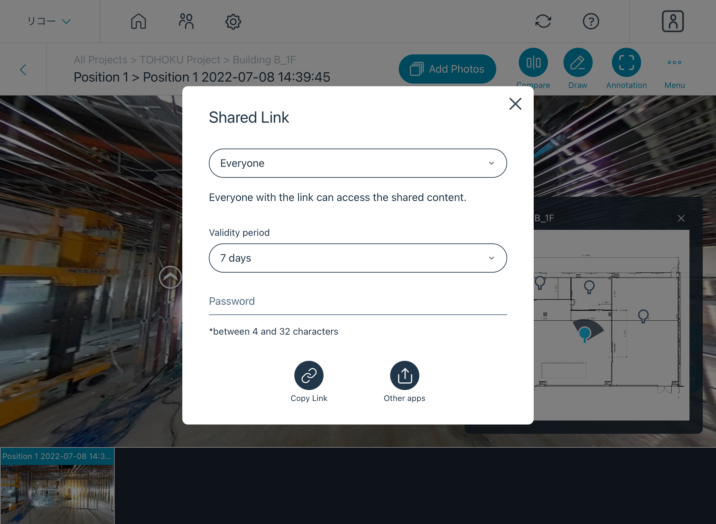This screenshot has width=716, height=524.
Task: Open the 7 days validity period dropdown
Action: tap(358, 258)
